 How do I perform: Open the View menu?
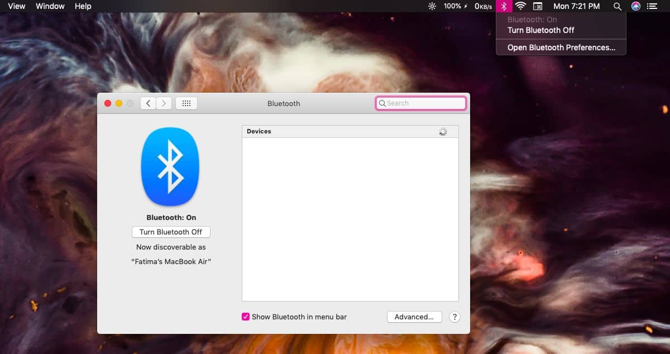pyautogui.click(x=16, y=6)
